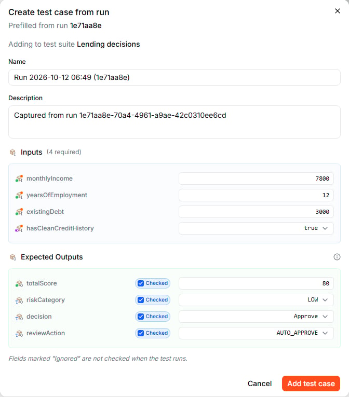This screenshot has width=349, height=397.
Task: Click the totalScore output type icon
Action: click(x=19, y=283)
